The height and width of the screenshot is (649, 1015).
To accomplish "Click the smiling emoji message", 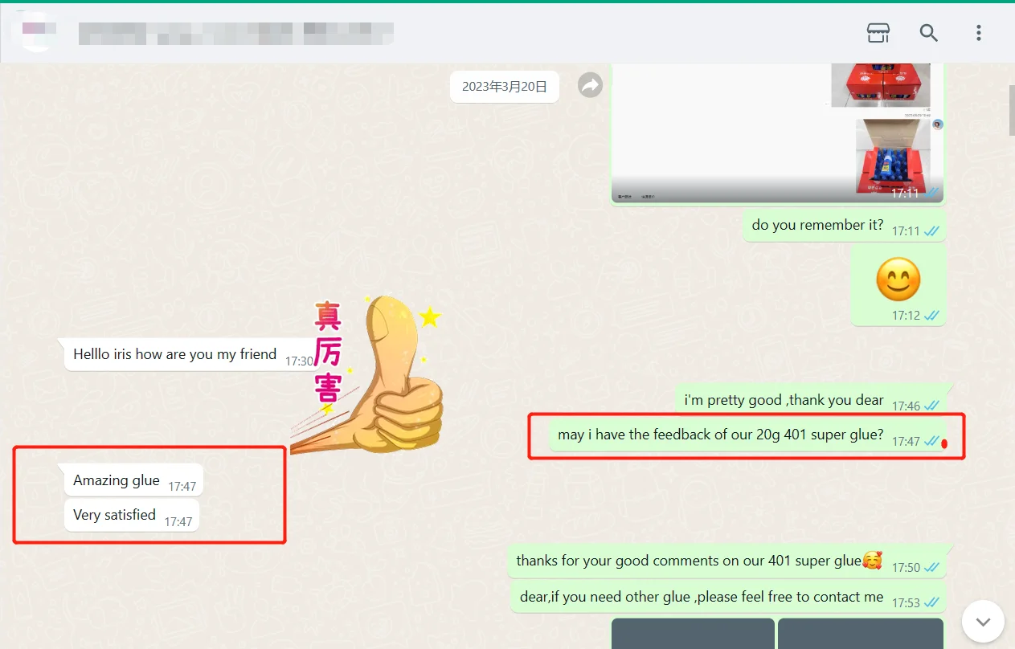I will tap(898, 286).
